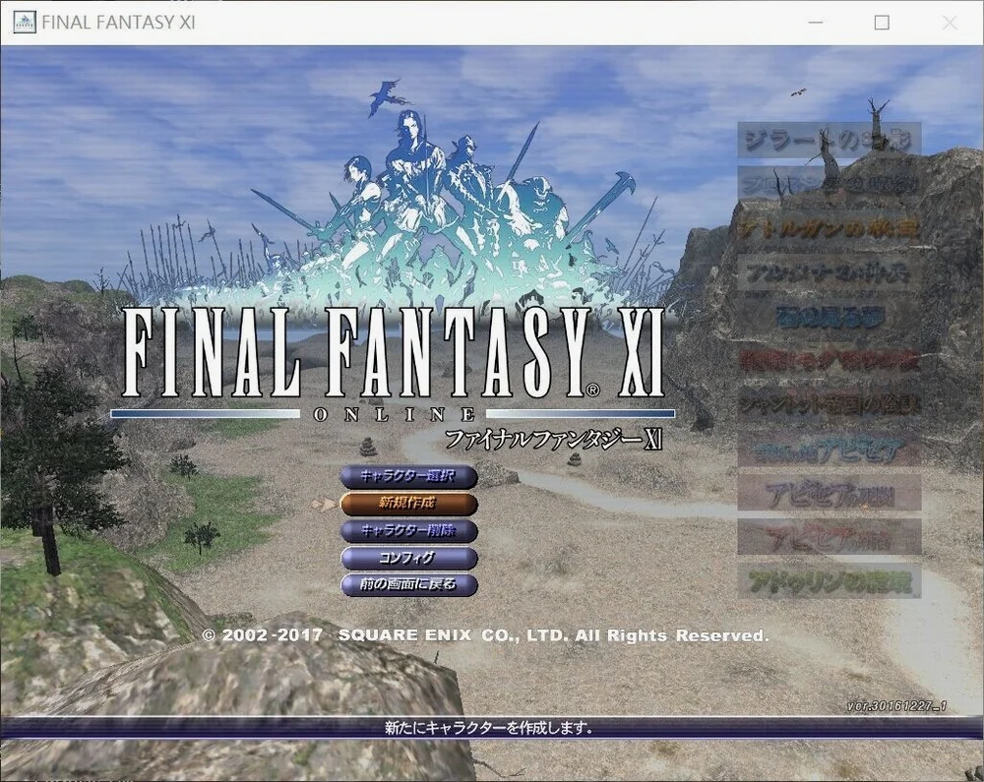This screenshot has height=782, width=984.
Task: Click the green アドゥリンの魔境 expansion logo
Action: tap(829, 581)
